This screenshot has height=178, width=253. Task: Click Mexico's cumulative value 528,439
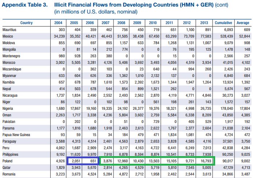226,36
